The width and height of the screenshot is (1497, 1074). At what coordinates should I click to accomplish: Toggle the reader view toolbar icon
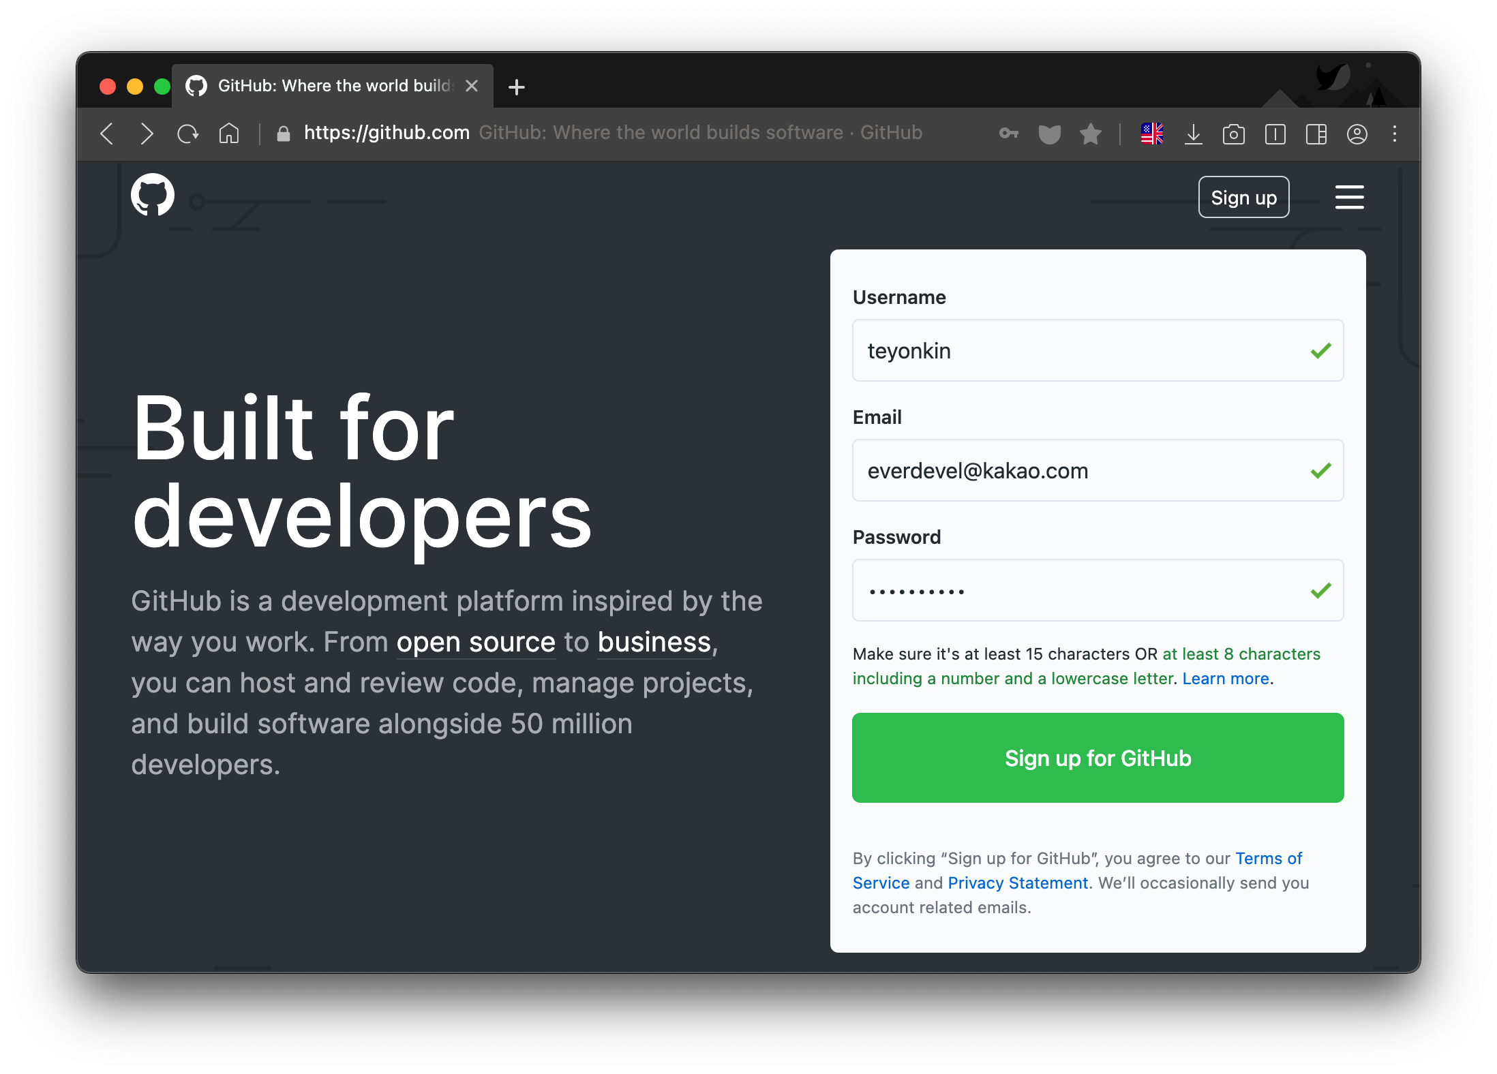[1275, 134]
